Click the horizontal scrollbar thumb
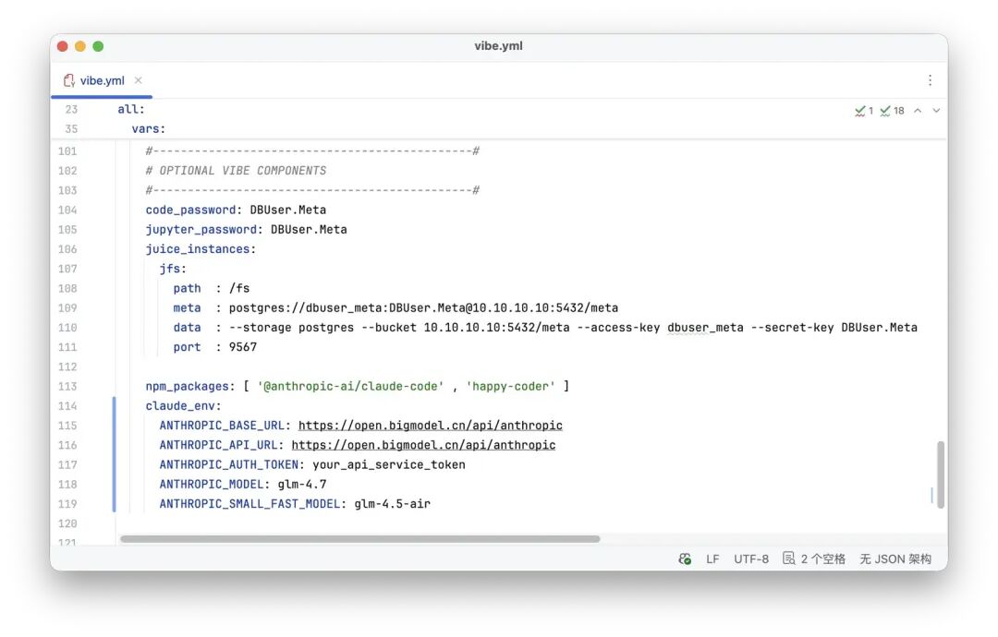This screenshot has width=998, height=637. (360, 539)
